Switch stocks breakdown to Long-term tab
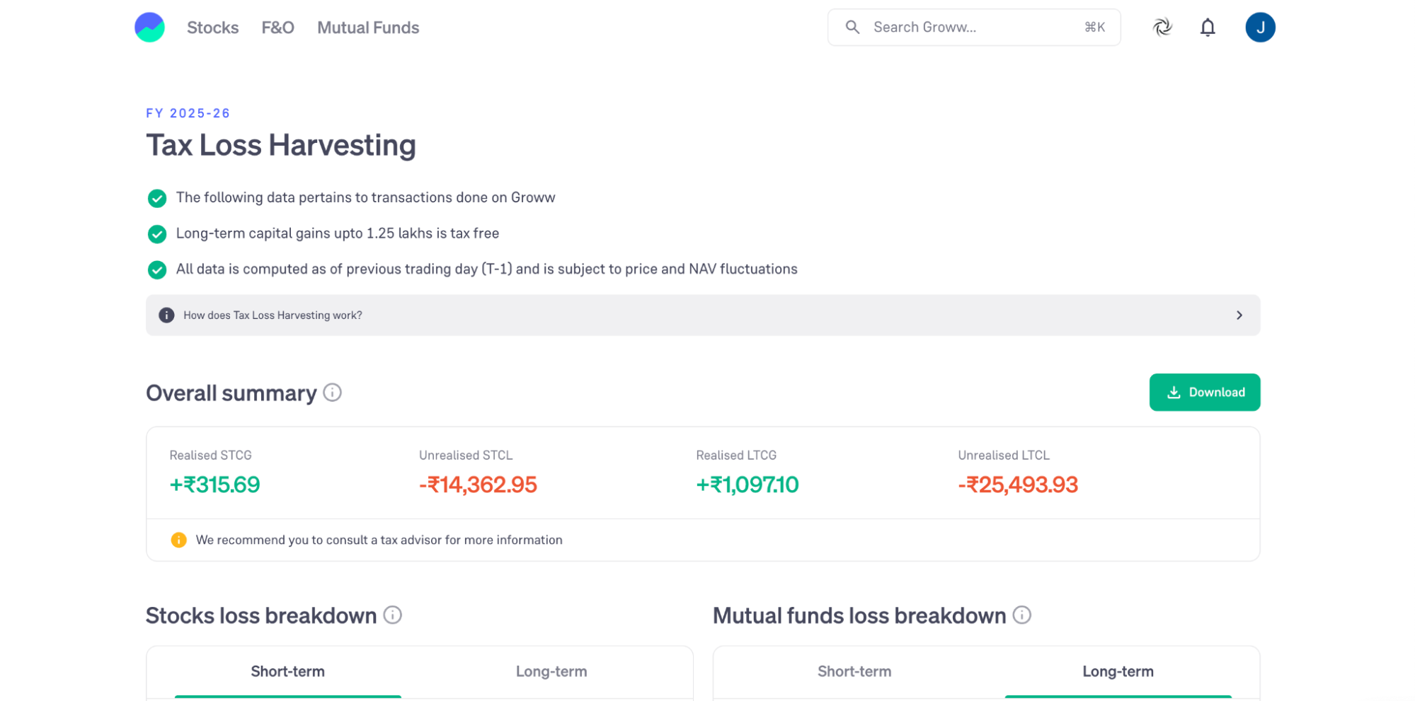The height and width of the screenshot is (701, 1415). pos(551,671)
